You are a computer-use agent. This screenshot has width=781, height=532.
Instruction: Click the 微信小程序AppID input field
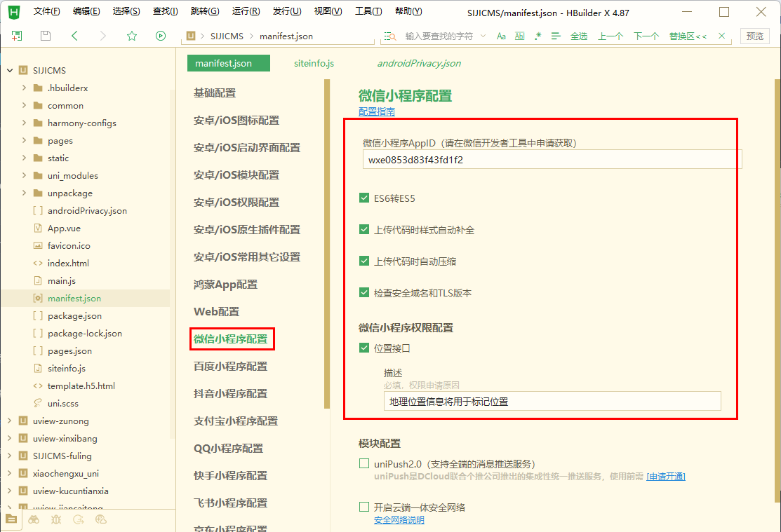552,160
